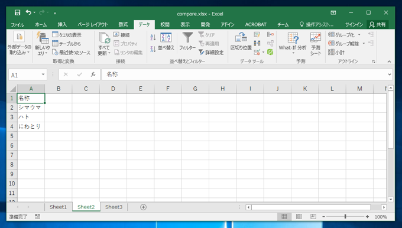Click 詳細設定 advanced filter
The width and height of the screenshot is (402, 228).
pos(211,53)
